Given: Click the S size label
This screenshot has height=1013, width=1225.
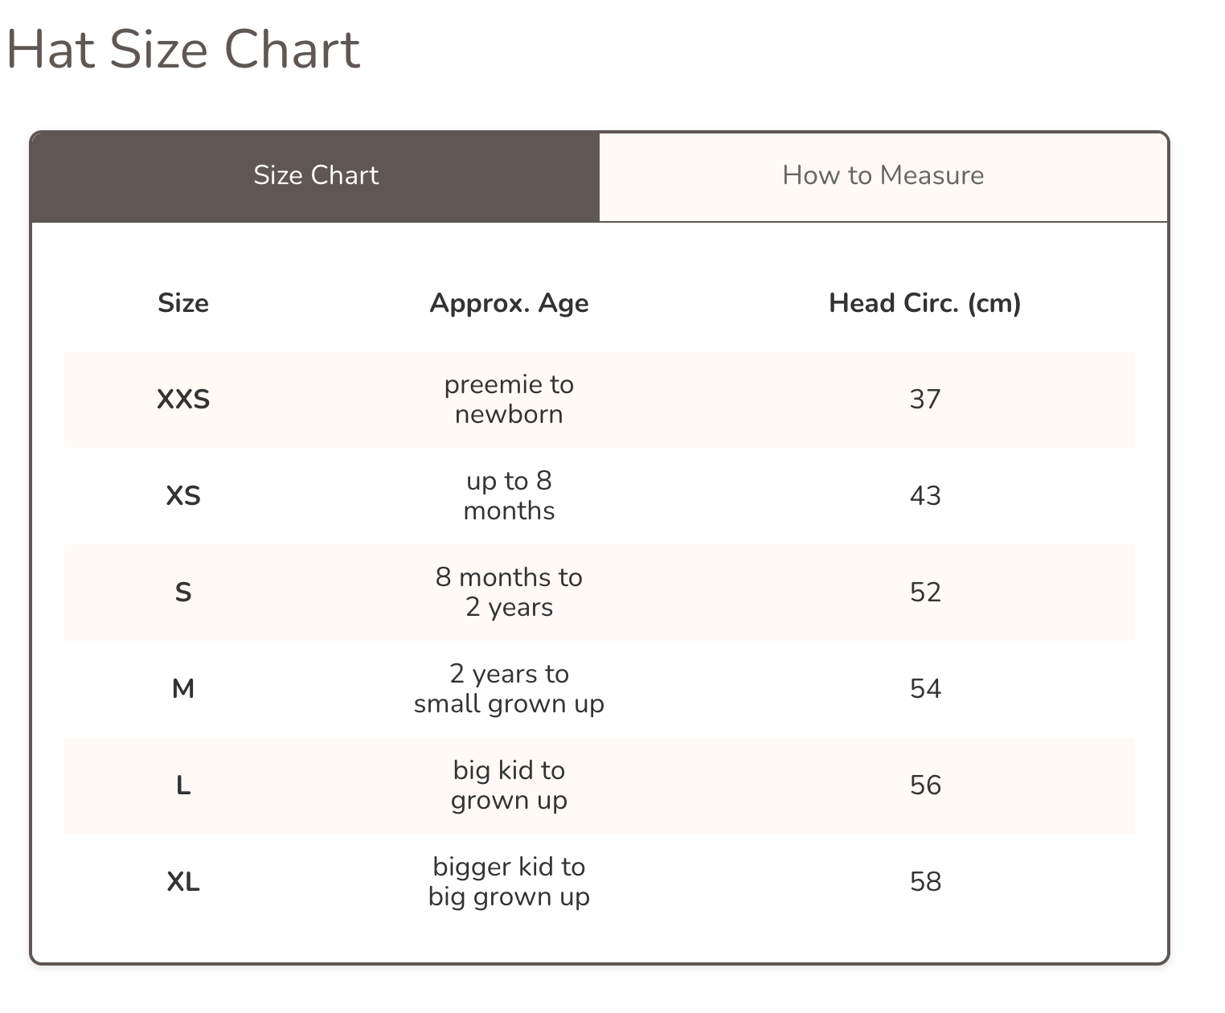Looking at the screenshot, I should 183,593.
